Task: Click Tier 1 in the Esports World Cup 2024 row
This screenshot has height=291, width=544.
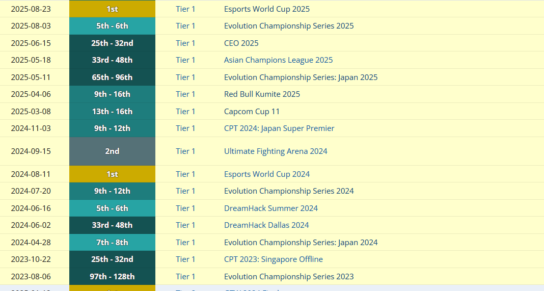Action: (x=185, y=174)
